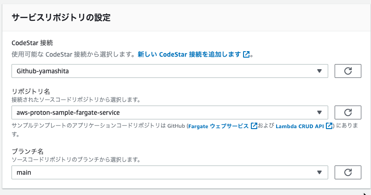Click the triangle arrow in main branch field

pyautogui.click(x=319, y=172)
